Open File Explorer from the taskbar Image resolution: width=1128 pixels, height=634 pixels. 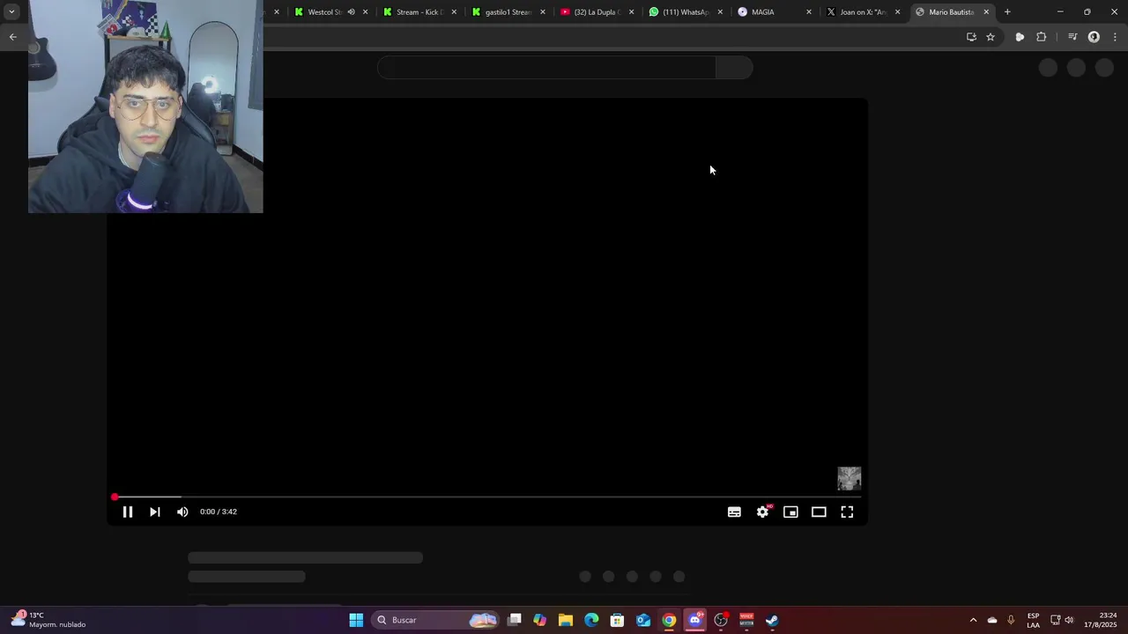point(566,620)
